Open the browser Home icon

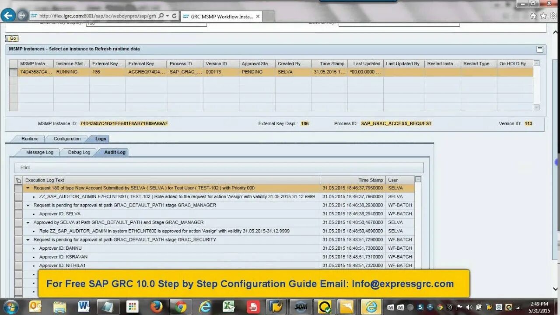(533, 16)
